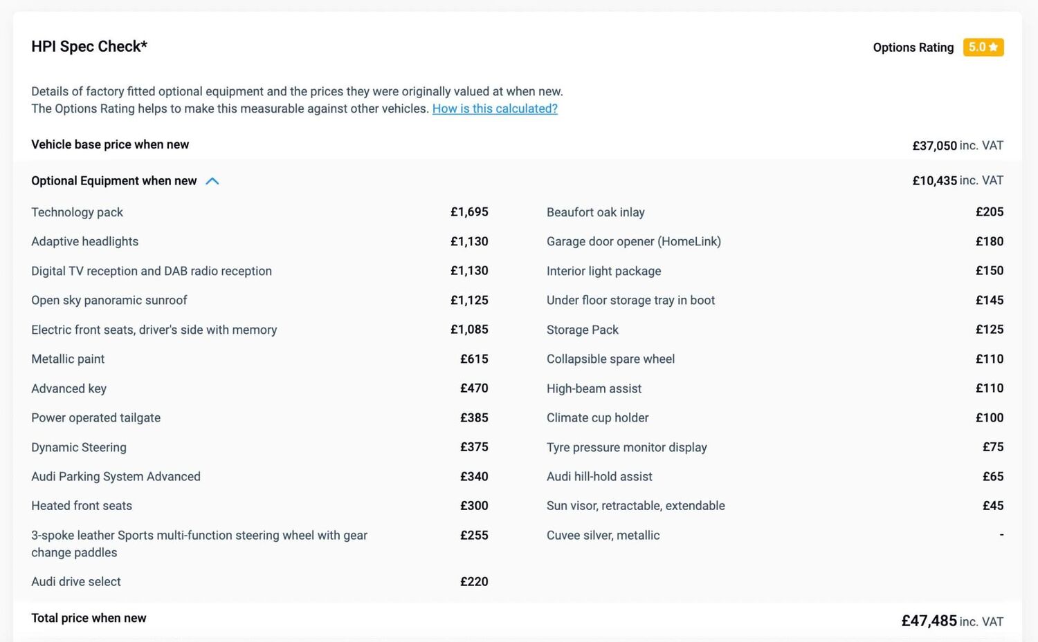Click the 'Optional Equipment when new' heading
Viewport: 1038px width, 642px height.
point(114,181)
